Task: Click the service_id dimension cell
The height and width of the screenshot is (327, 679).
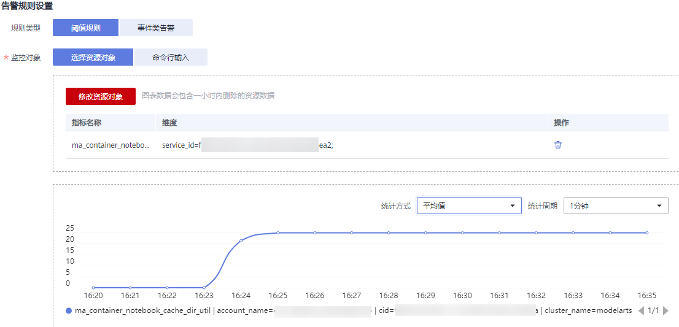Action: pyautogui.click(x=247, y=145)
